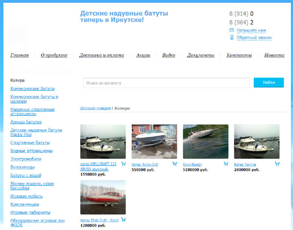This screenshot has height=230, width=293.
Task: Open Коммерческие батуты category in sidebar
Action: [33, 88]
